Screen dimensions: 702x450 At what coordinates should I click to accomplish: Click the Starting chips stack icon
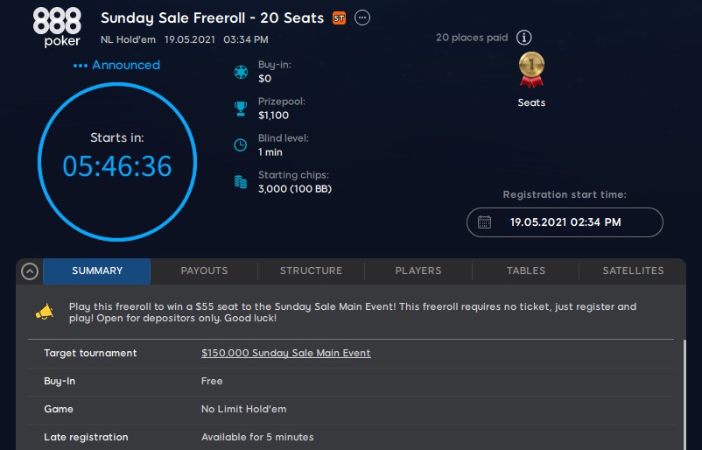pyautogui.click(x=241, y=182)
